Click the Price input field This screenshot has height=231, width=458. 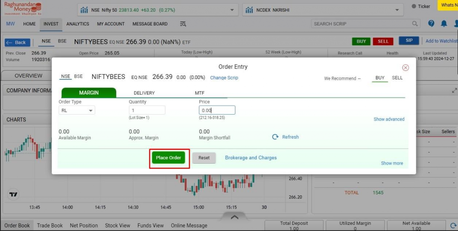tap(217, 110)
